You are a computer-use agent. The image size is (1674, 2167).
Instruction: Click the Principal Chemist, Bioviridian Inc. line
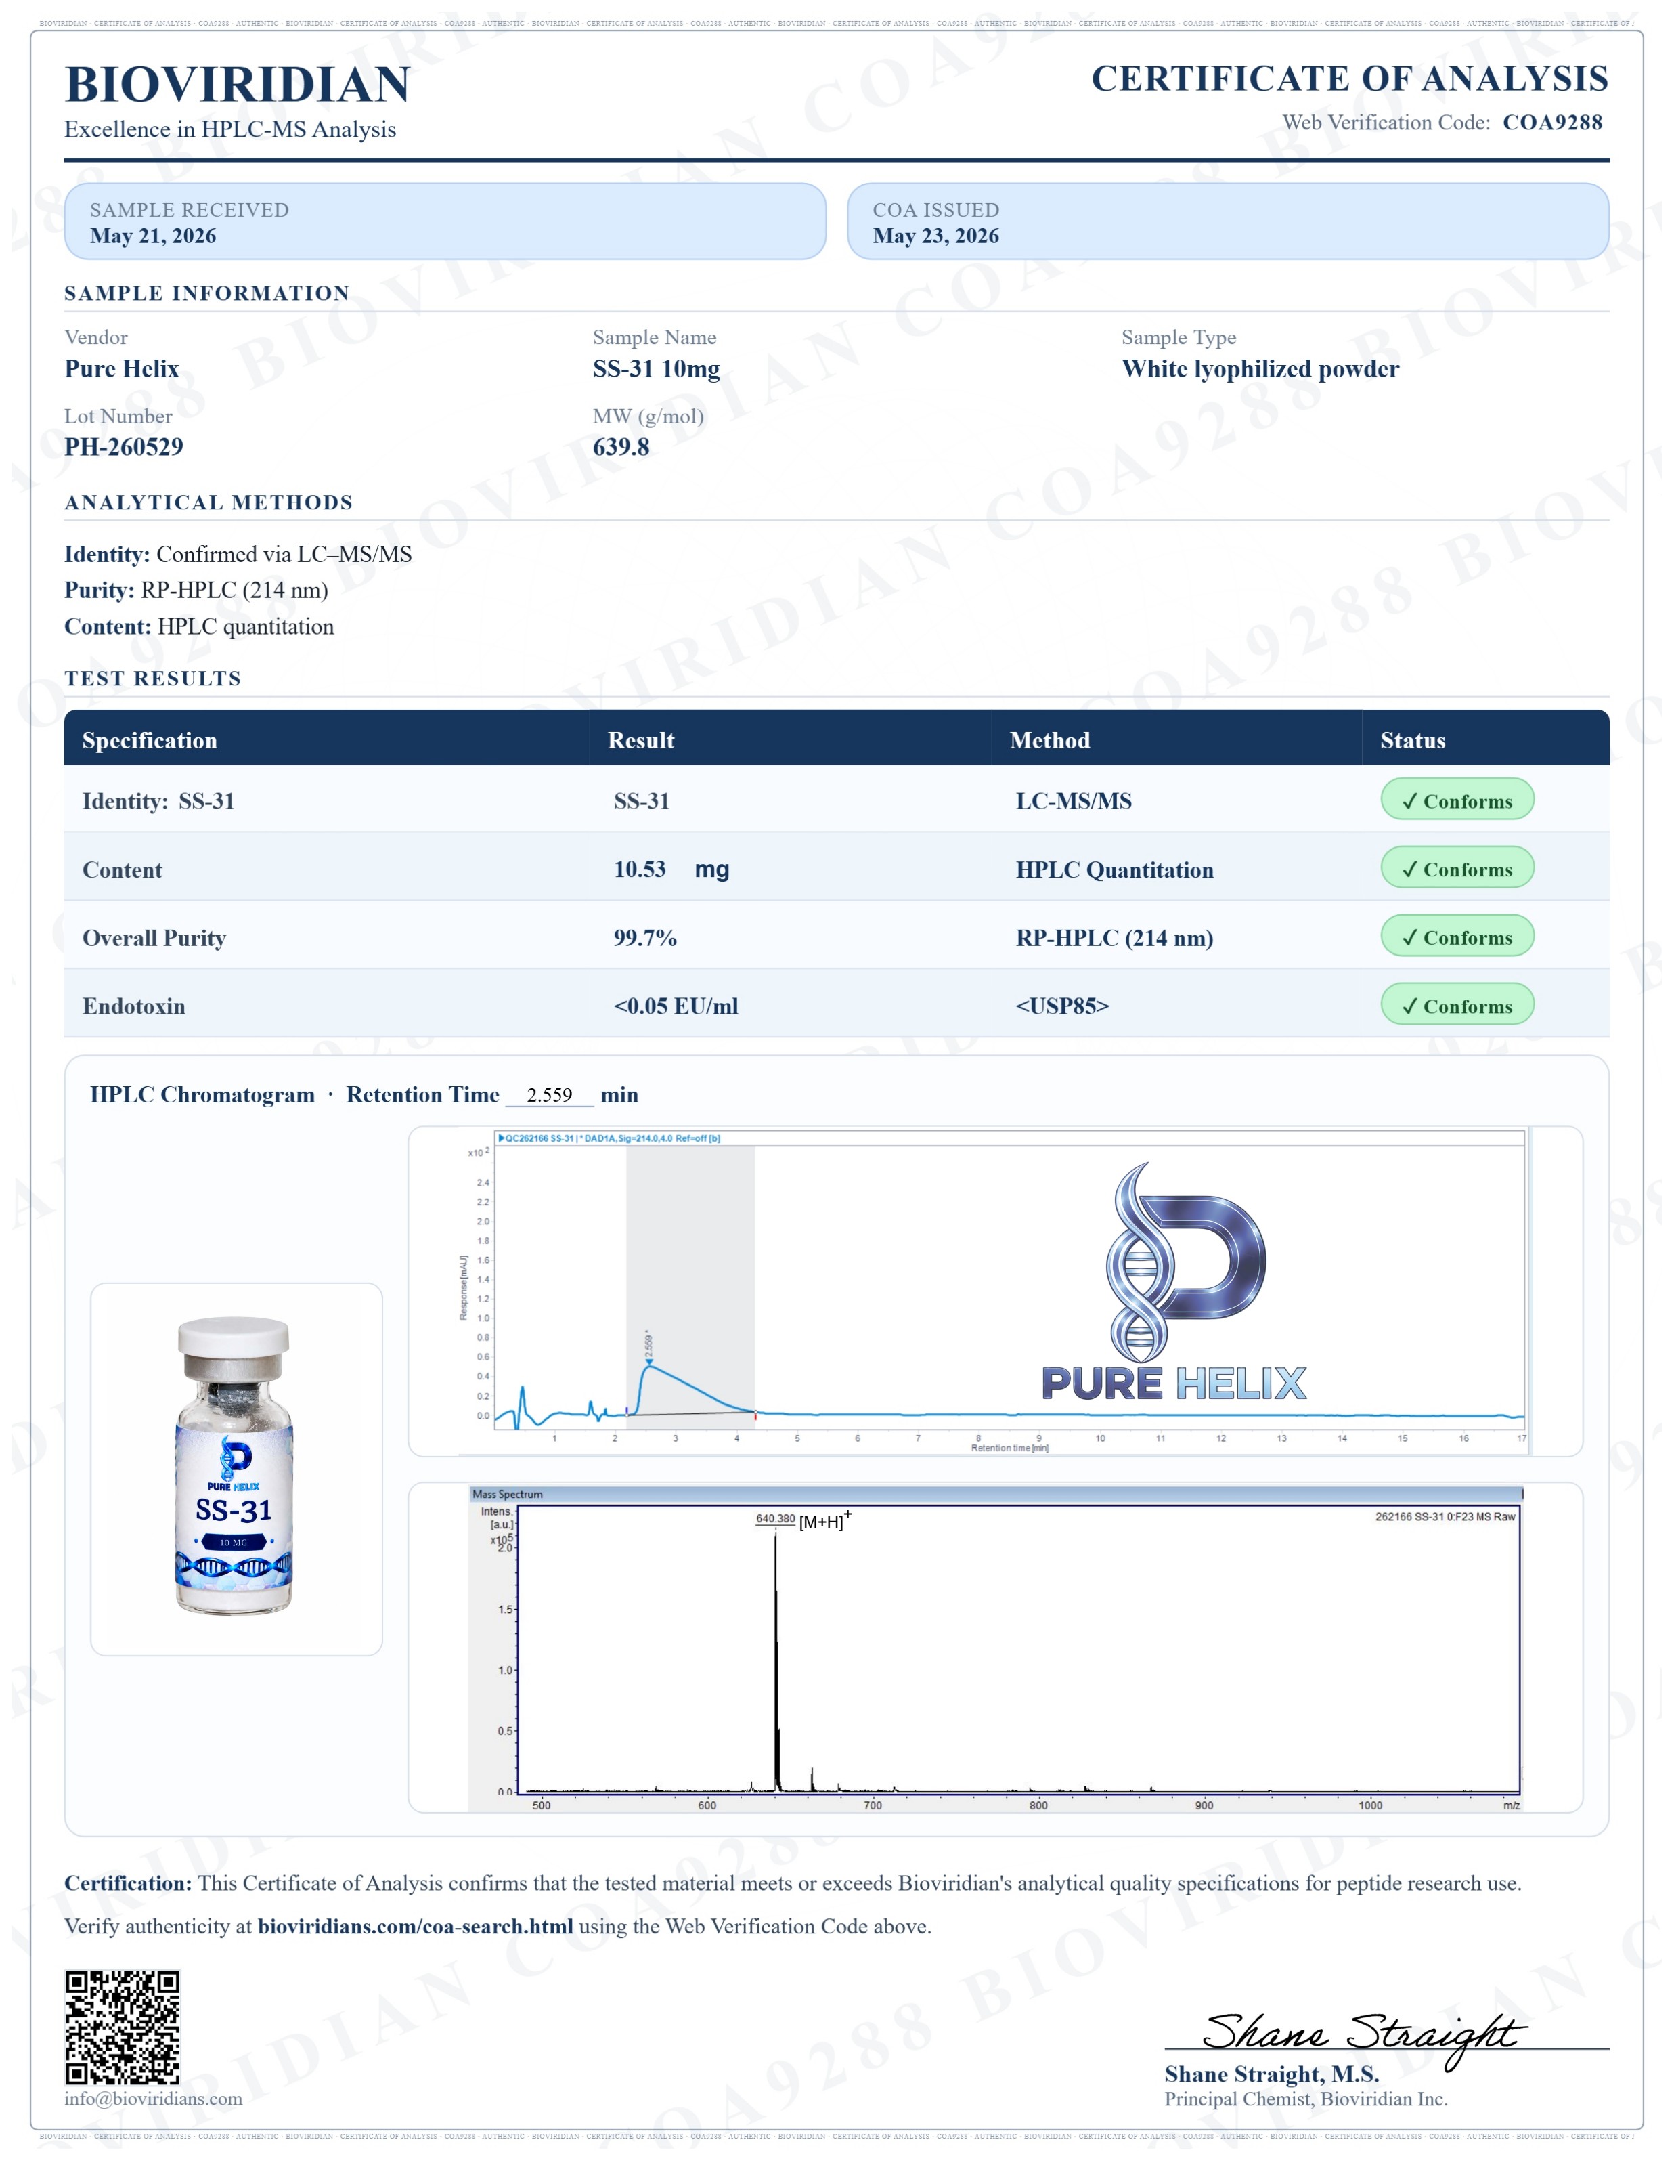(1306, 2099)
